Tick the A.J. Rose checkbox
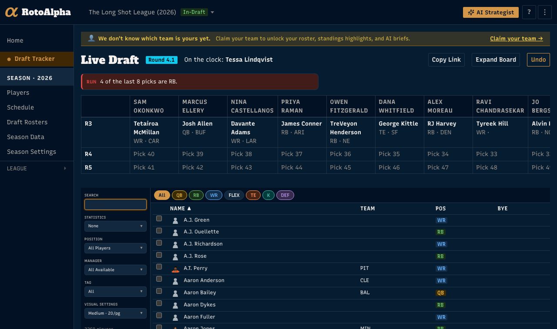Screen dimensions: 557x329 coord(159,255)
